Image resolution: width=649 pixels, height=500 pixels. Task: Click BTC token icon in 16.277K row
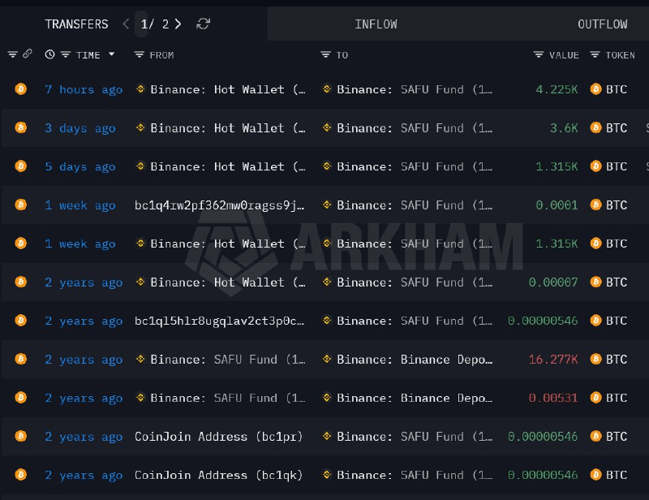click(595, 359)
